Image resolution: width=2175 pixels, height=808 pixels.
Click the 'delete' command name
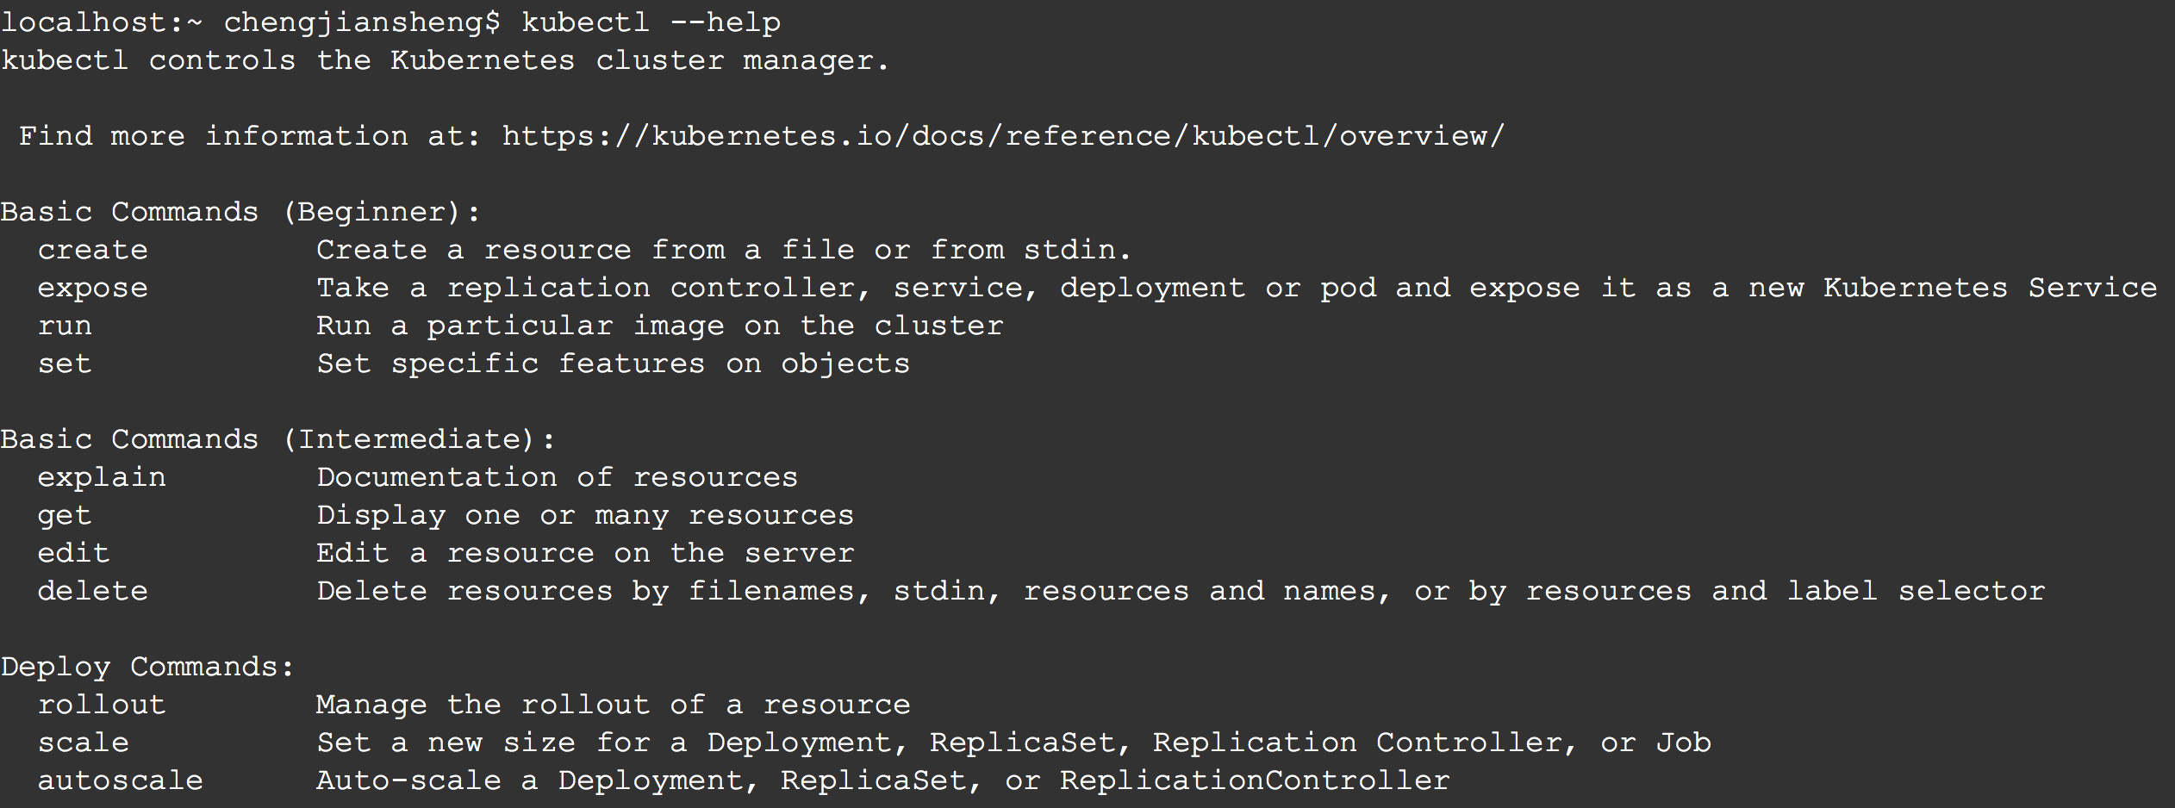pos(92,591)
